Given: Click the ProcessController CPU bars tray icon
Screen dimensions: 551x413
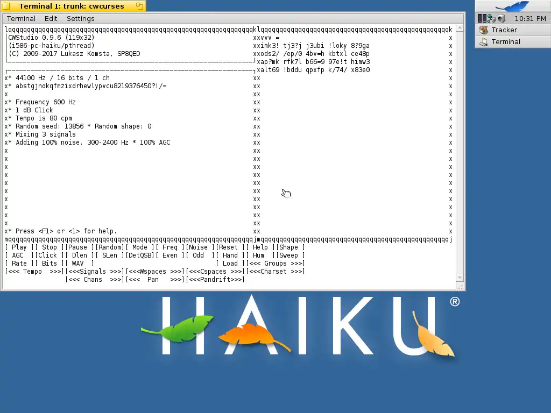Looking at the screenshot, I should (482, 18).
